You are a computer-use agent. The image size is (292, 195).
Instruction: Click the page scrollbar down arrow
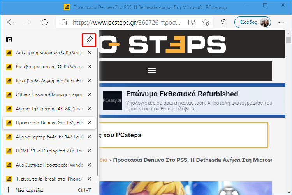(x=288, y=192)
